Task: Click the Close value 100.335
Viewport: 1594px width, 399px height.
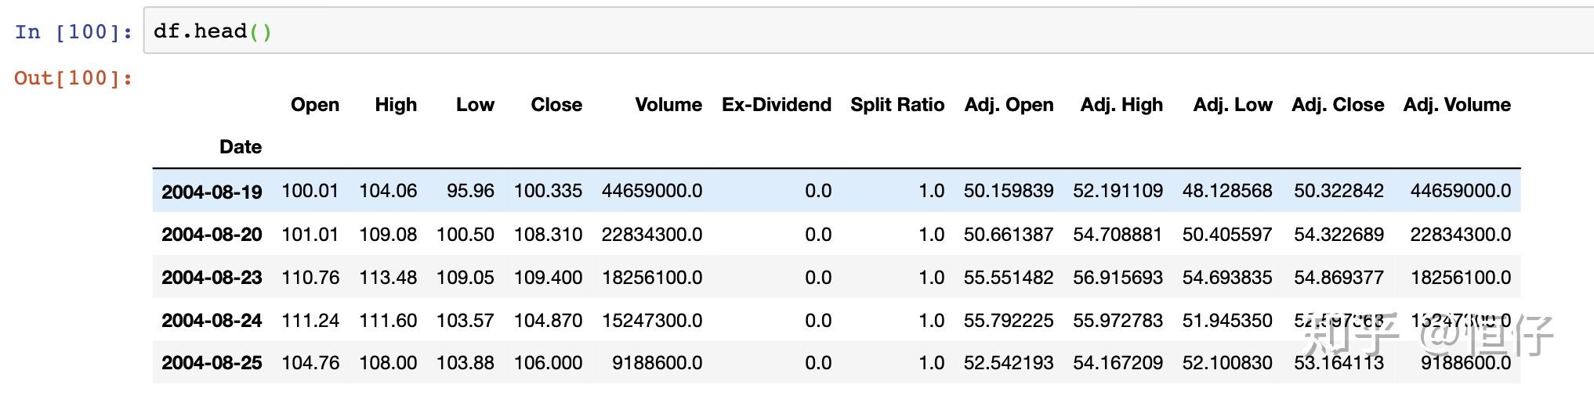Action: pyautogui.click(x=548, y=191)
